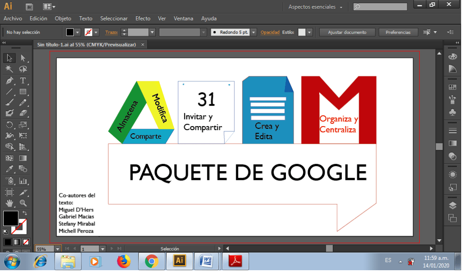This screenshot has height=272, width=462.
Task: Open the Ventana menu
Action: (183, 19)
